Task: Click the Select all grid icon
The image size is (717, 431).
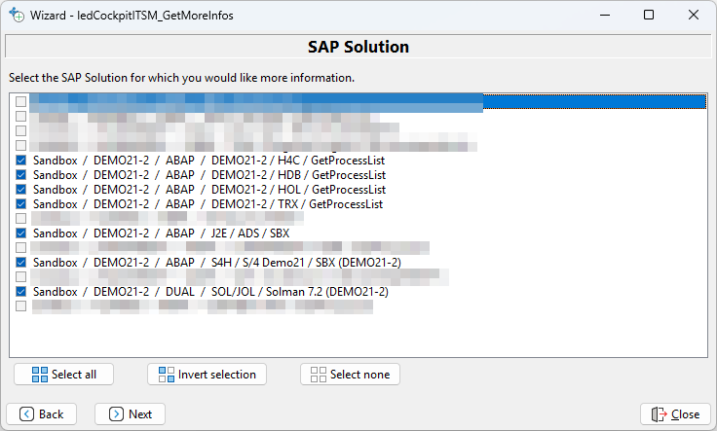Action: pyautogui.click(x=40, y=375)
